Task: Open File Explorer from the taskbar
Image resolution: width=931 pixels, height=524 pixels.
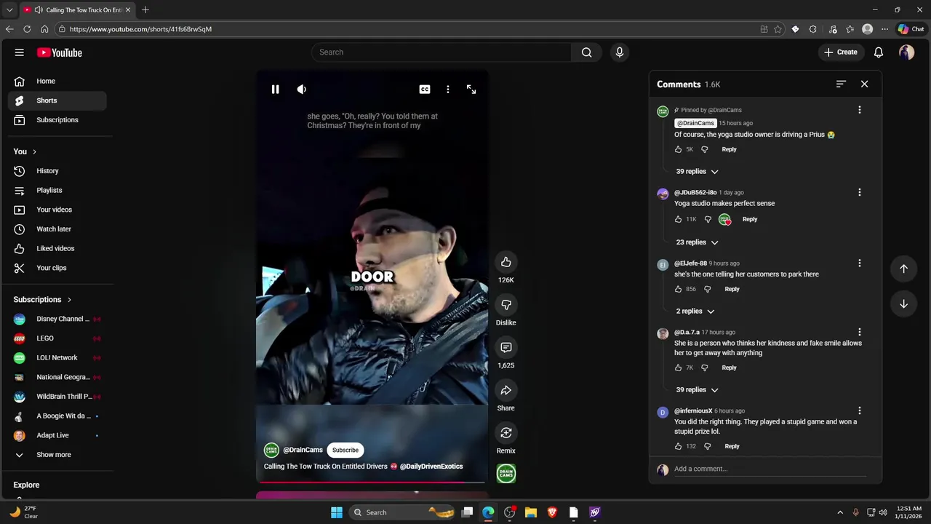Action: 531,512
